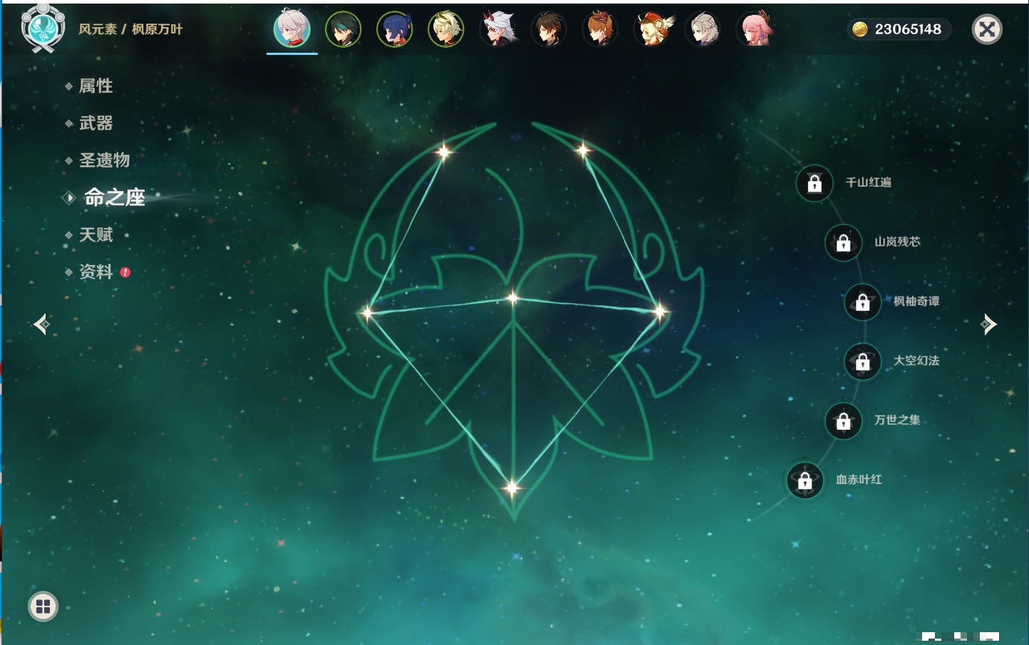
Task: Click the bottom star node of the constellation
Action: [x=512, y=488]
